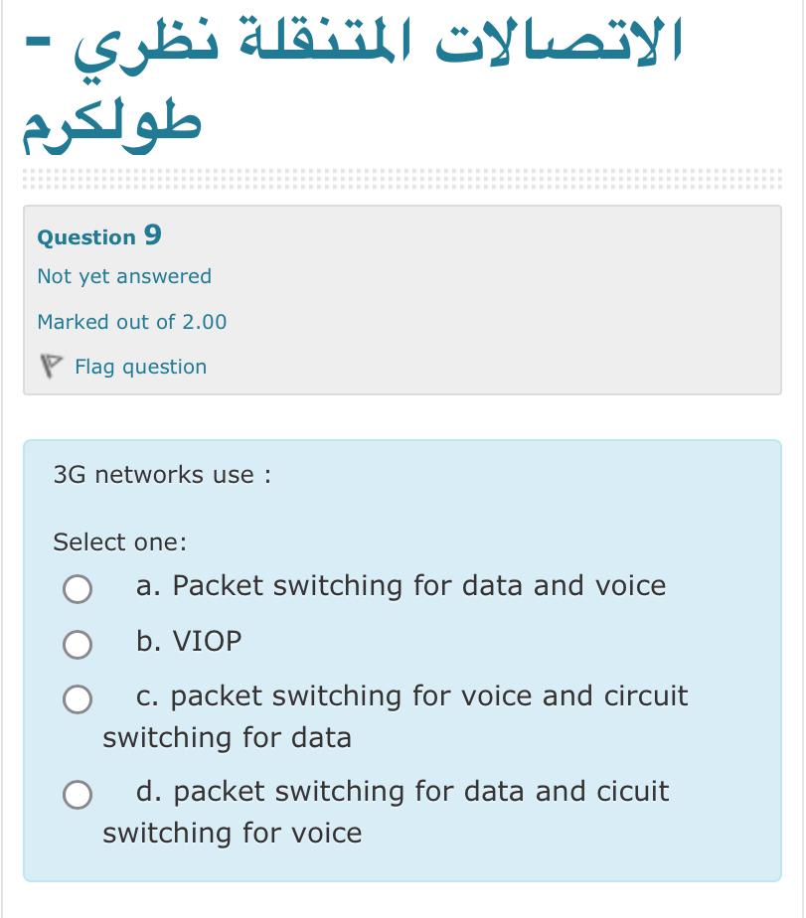Click the 'Not yet answered' status text
This screenshot has height=918, width=806.
coord(123,276)
